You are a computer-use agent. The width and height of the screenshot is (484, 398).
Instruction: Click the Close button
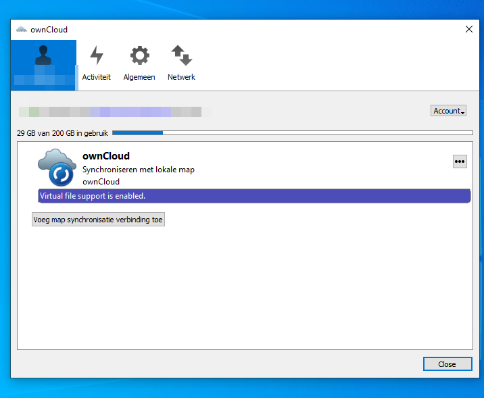coord(447,364)
